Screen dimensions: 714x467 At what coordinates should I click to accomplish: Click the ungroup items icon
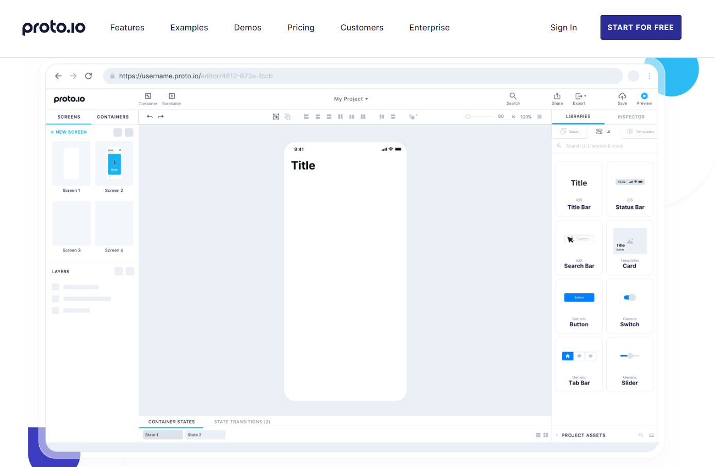287,116
